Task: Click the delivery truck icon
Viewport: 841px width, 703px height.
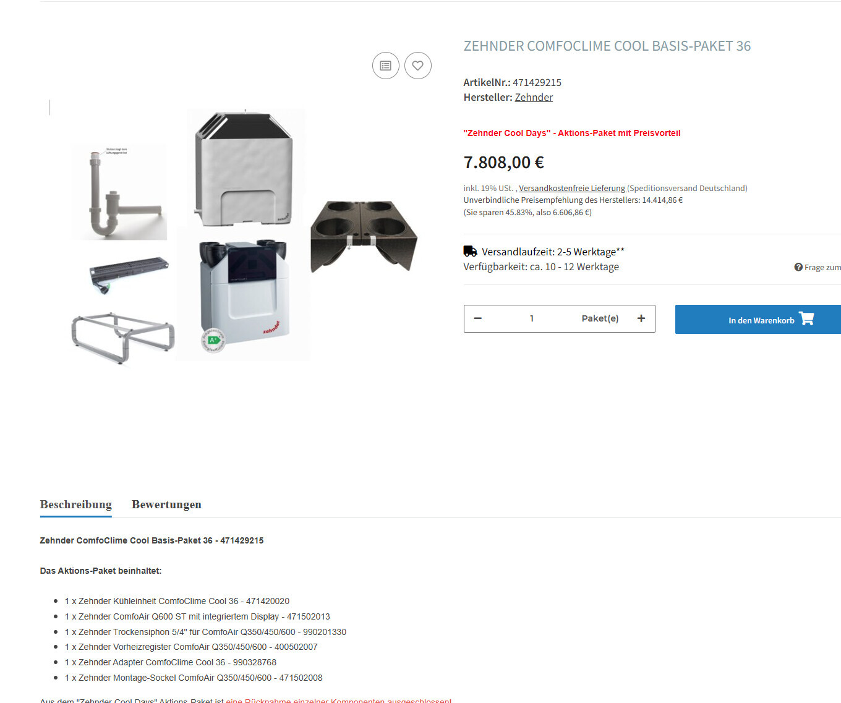Action: pos(470,251)
